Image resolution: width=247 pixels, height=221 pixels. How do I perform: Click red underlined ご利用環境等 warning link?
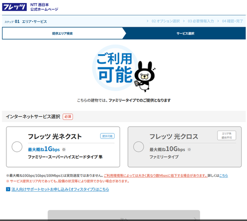156,176
